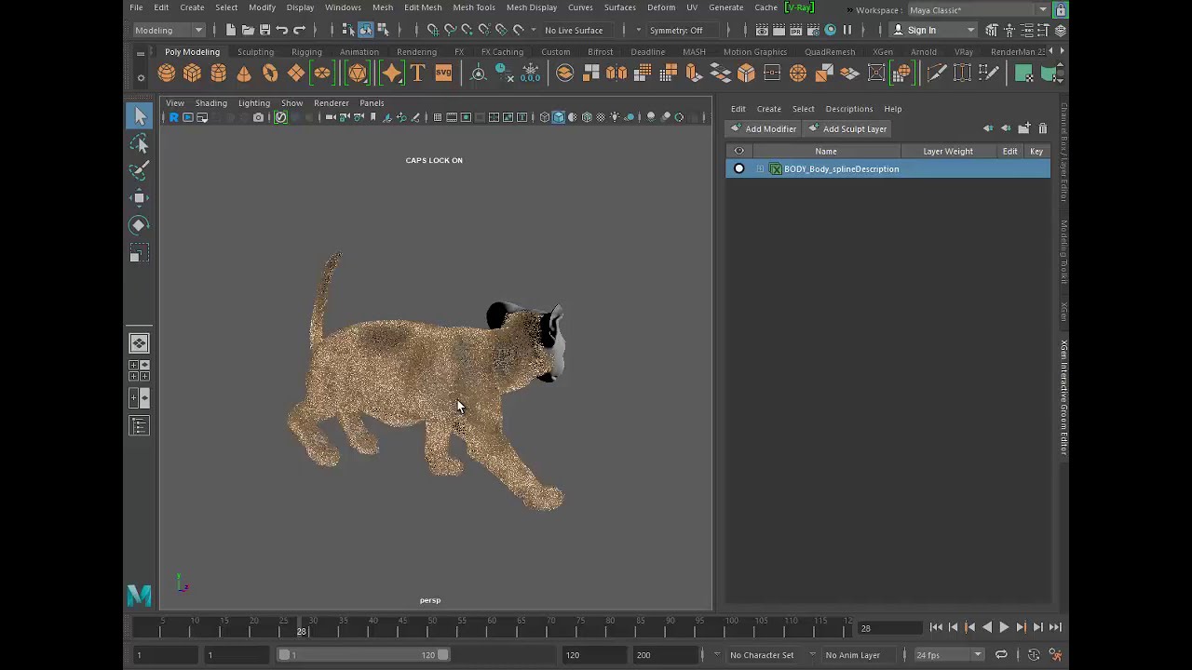
Task: Open the Deform menu
Action: [x=661, y=7]
